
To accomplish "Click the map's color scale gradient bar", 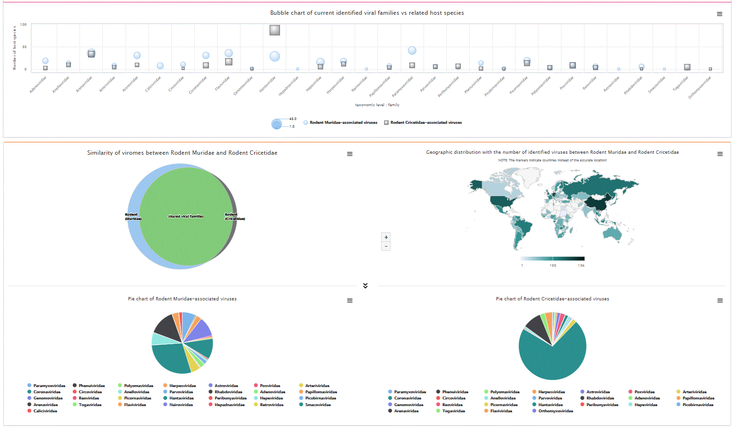I will point(553,259).
